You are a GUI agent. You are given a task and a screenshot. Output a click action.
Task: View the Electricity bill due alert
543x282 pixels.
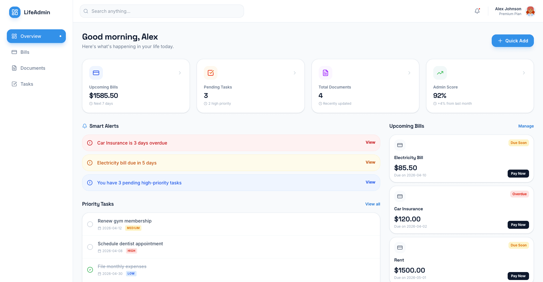[x=371, y=162]
